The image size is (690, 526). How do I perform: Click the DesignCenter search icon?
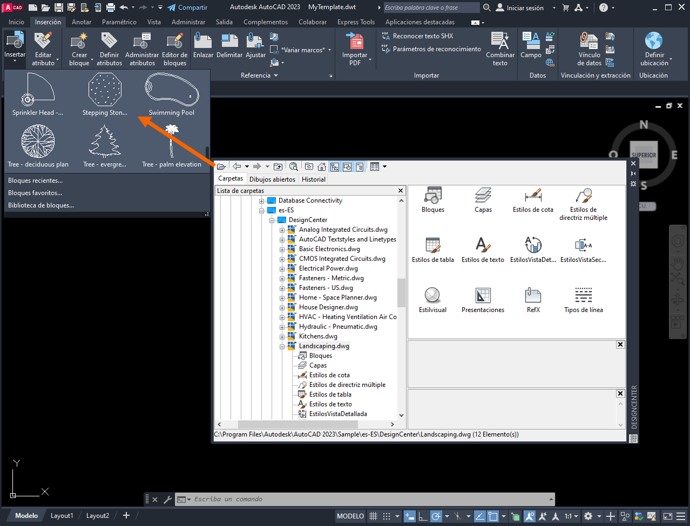293,167
